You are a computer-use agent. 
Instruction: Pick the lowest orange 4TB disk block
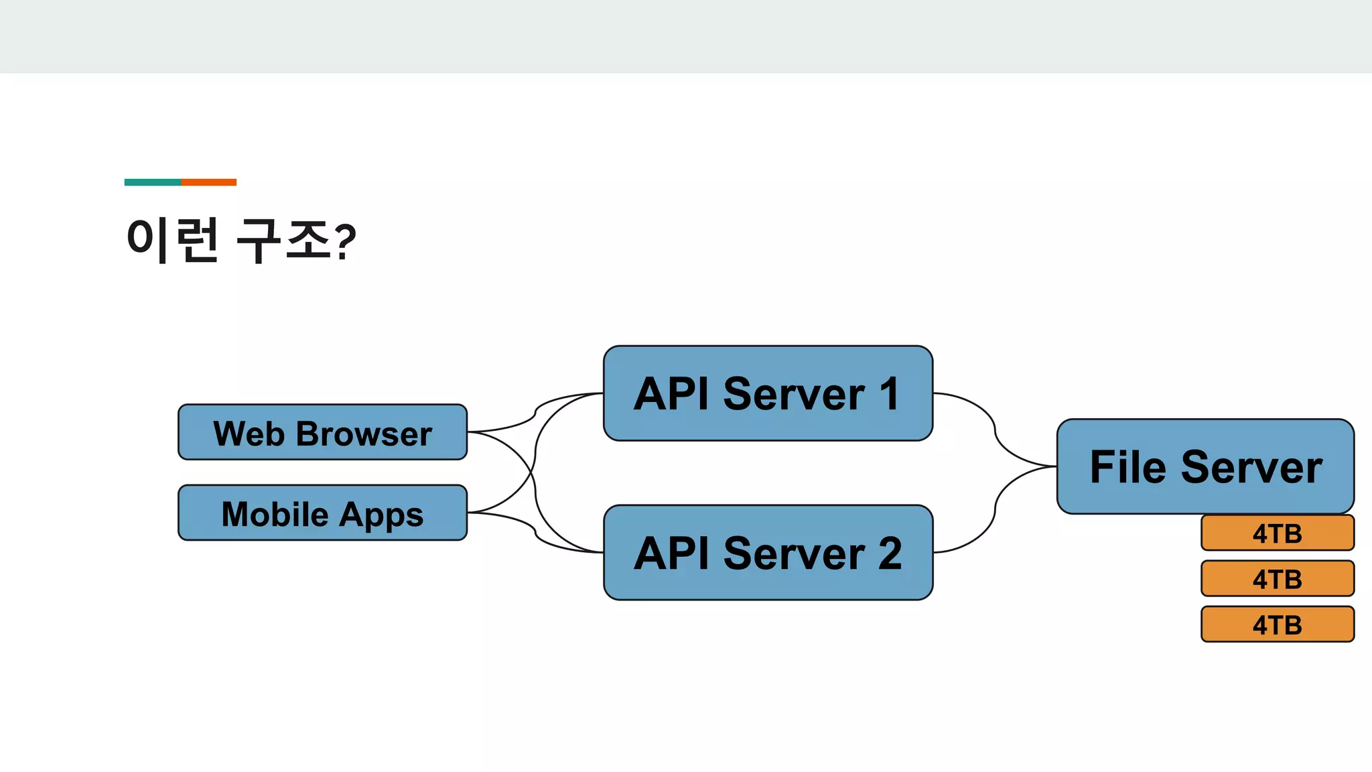1277,625
